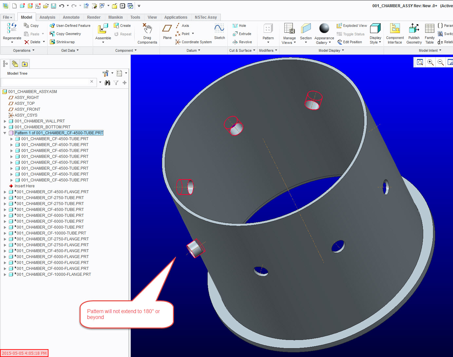Open the Windows switcher icon
Image resolution: width=453 pixels, height=357 pixels.
click(102, 6)
